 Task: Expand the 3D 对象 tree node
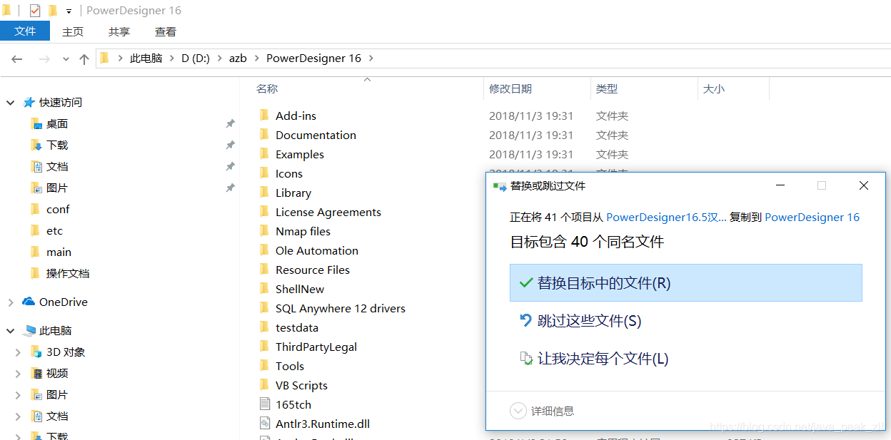(19, 352)
